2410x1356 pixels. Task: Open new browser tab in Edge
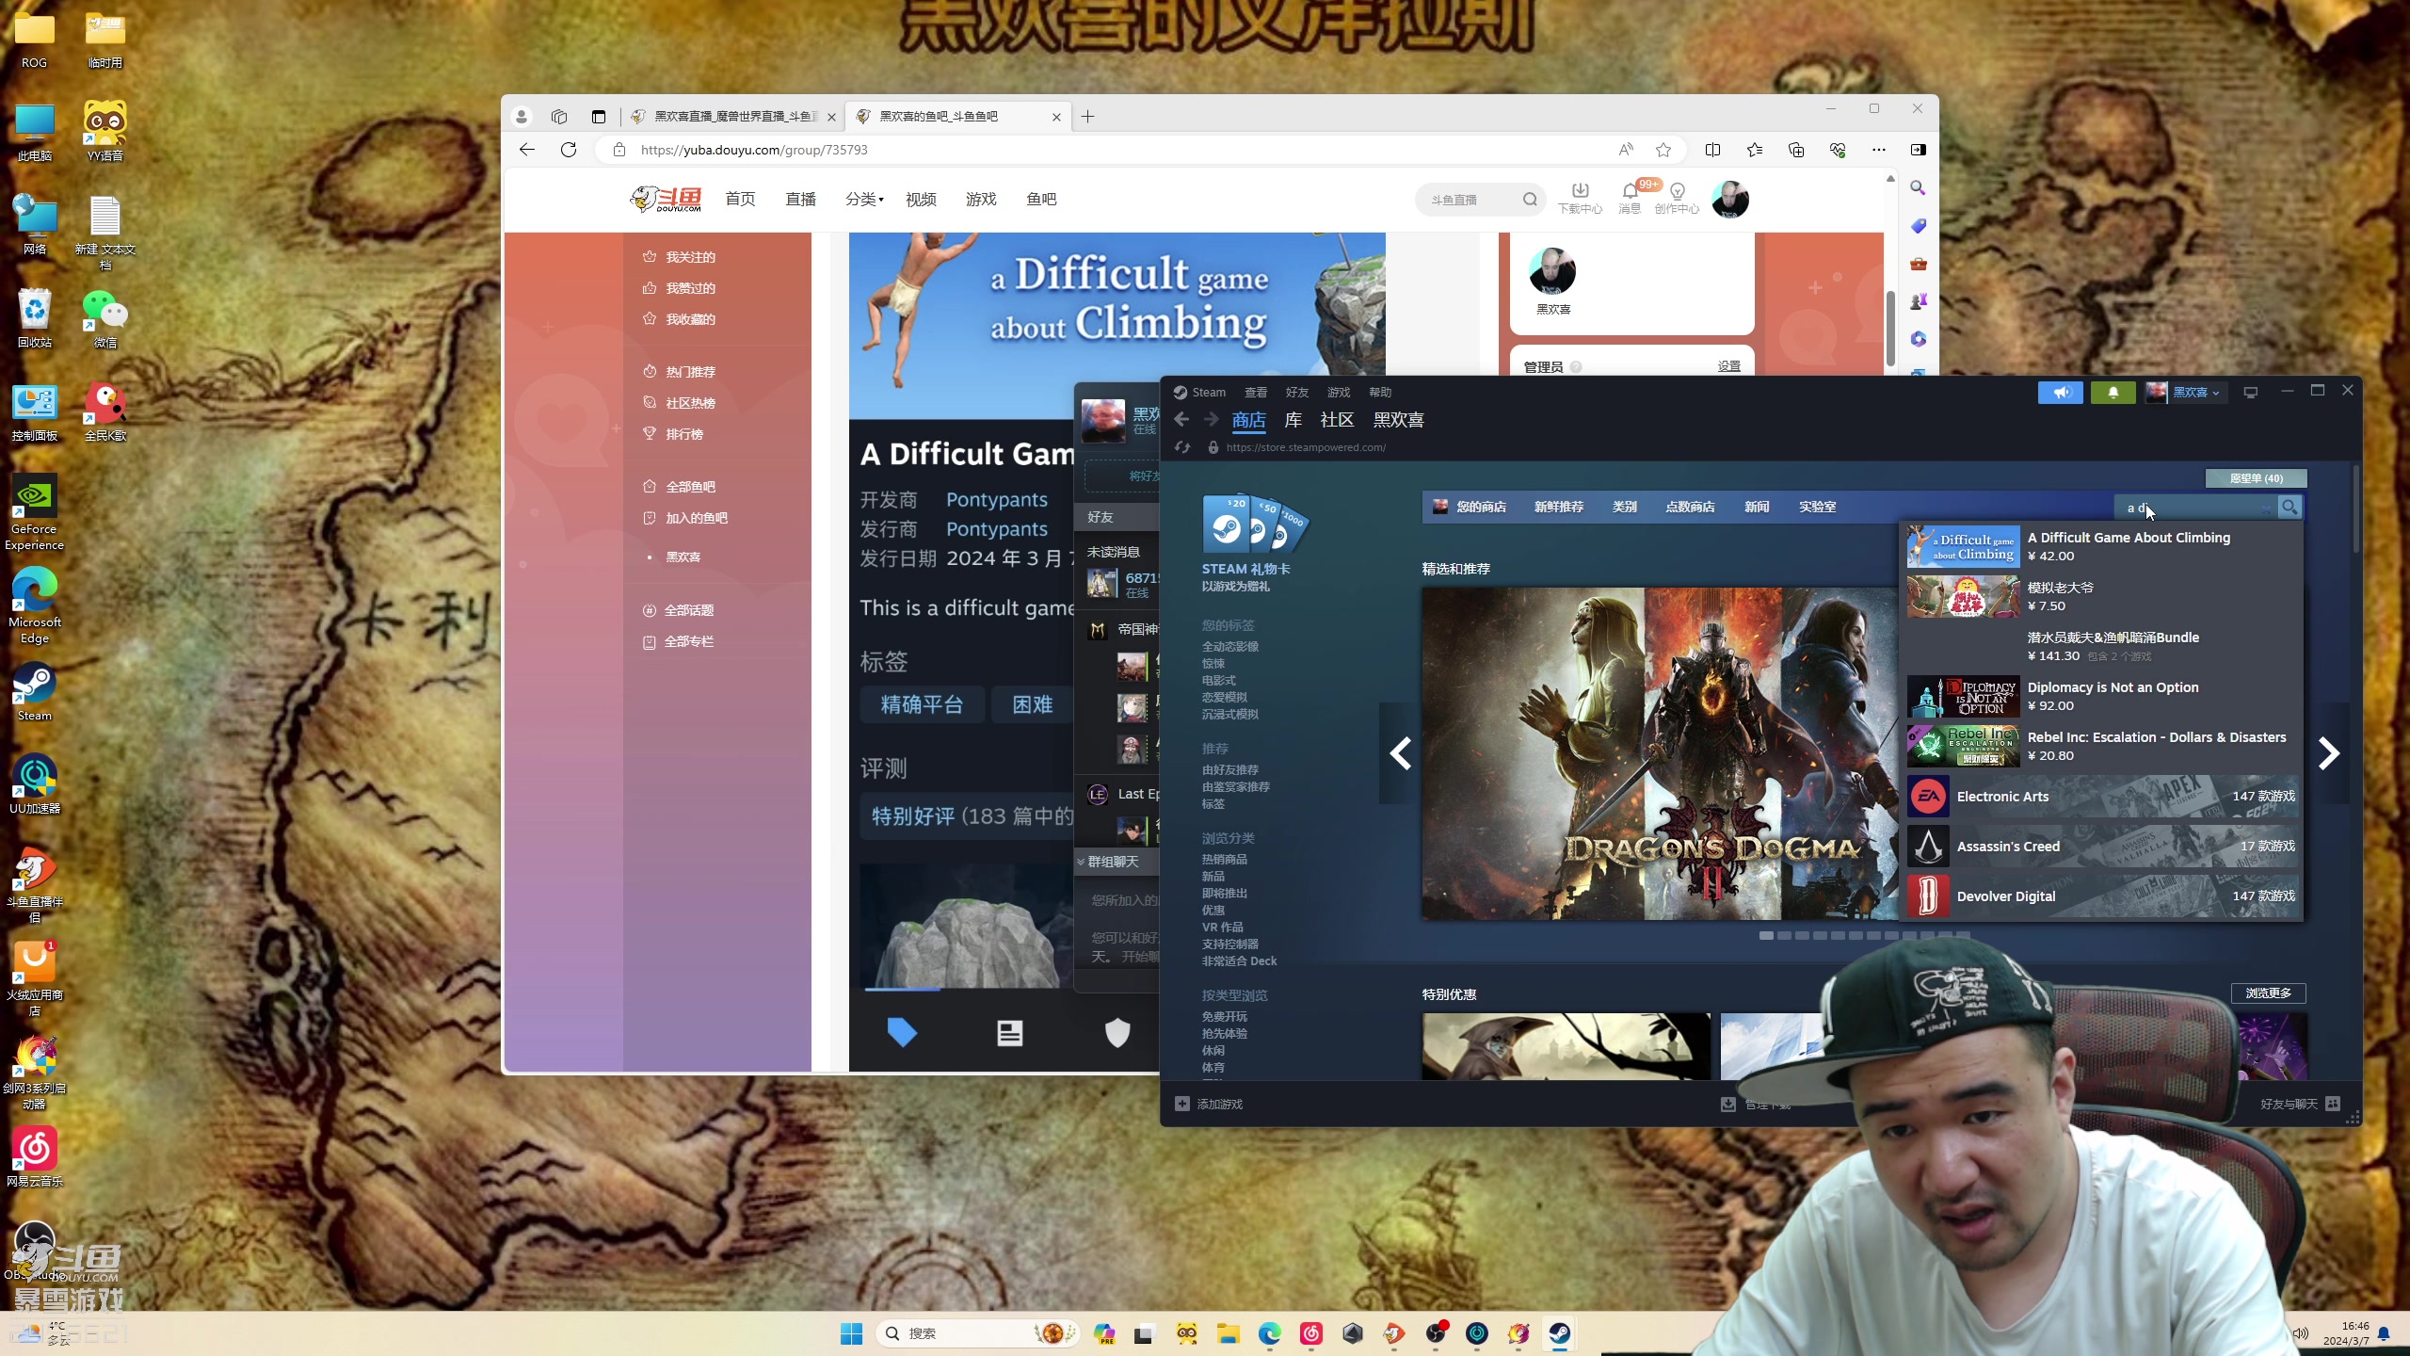1087,117
